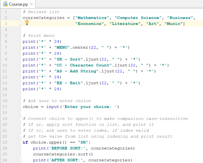Collapse the courseCategories list fold on line 2
The width and height of the screenshot is (203, 163).
[20, 18]
